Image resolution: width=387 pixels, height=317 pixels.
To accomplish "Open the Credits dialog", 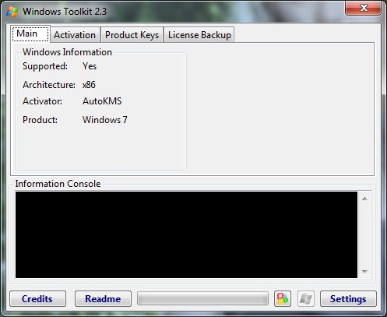I will tap(38, 299).
